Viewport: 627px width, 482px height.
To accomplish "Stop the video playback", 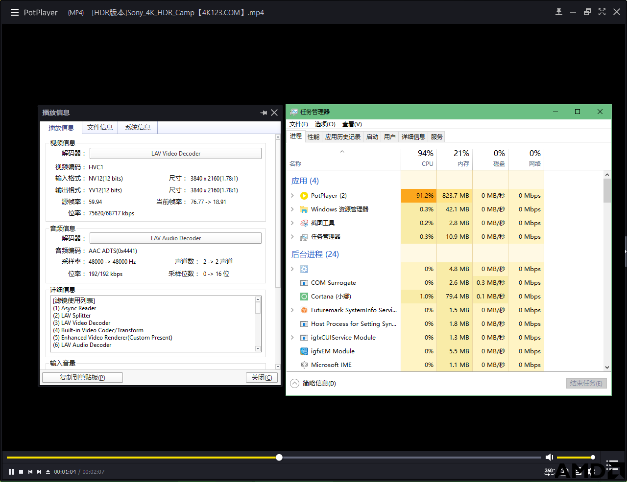I will coord(21,472).
